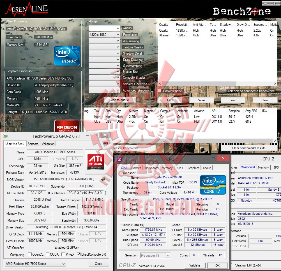Screen dimensions: 281x271
Task: Switch to the Validation tab in GPU-Z
Action: (x=48, y=144)
